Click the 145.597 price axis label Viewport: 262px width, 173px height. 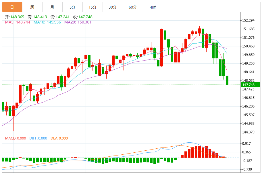[248, 115]
